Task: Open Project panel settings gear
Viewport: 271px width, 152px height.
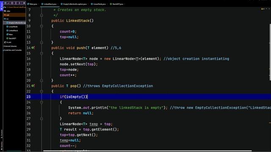Action: [24, 3]
